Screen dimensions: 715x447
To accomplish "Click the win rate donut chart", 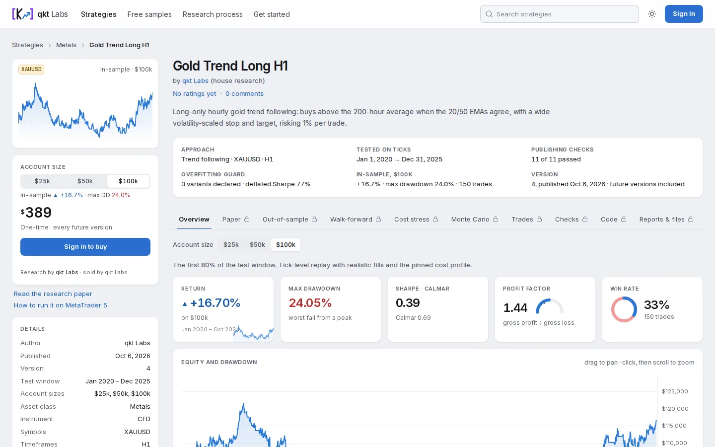I will coord(624,309).
